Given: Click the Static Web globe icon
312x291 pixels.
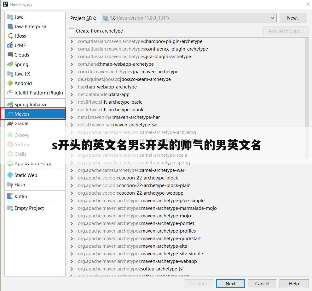Looking at the screenshot, I should point(10,175).
